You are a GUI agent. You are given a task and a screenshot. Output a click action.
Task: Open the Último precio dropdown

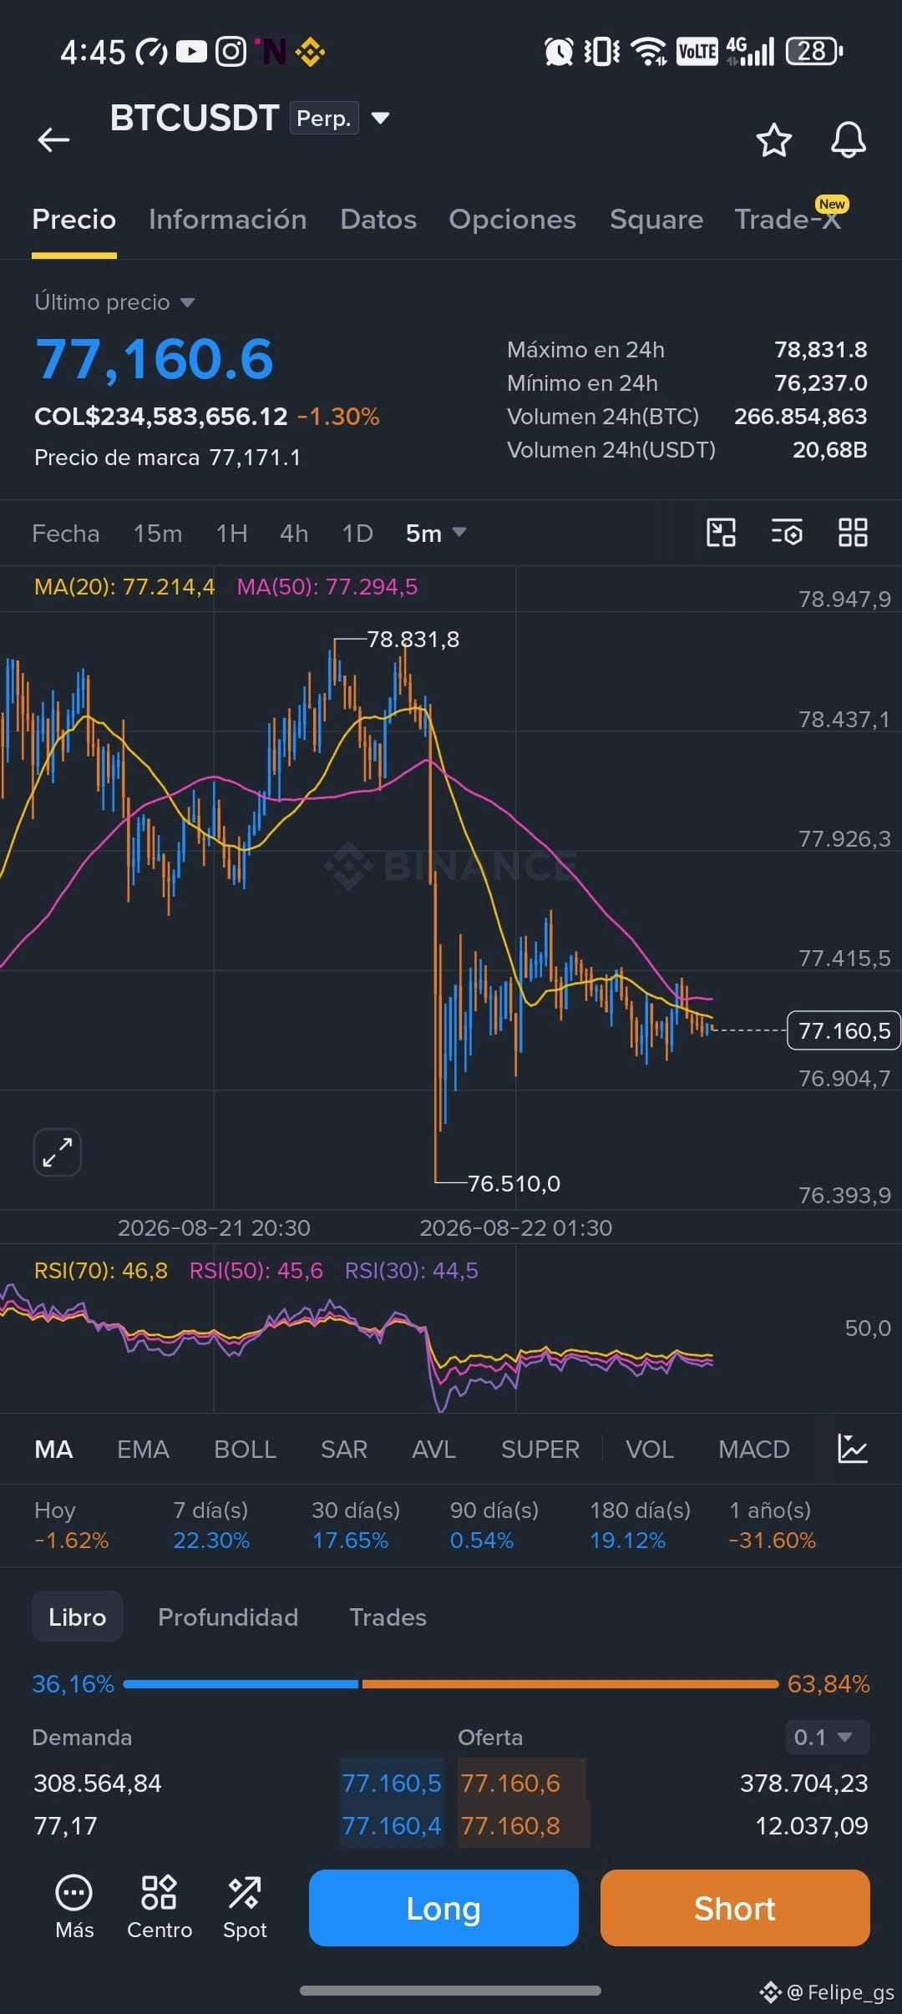(x=114, y=302)
